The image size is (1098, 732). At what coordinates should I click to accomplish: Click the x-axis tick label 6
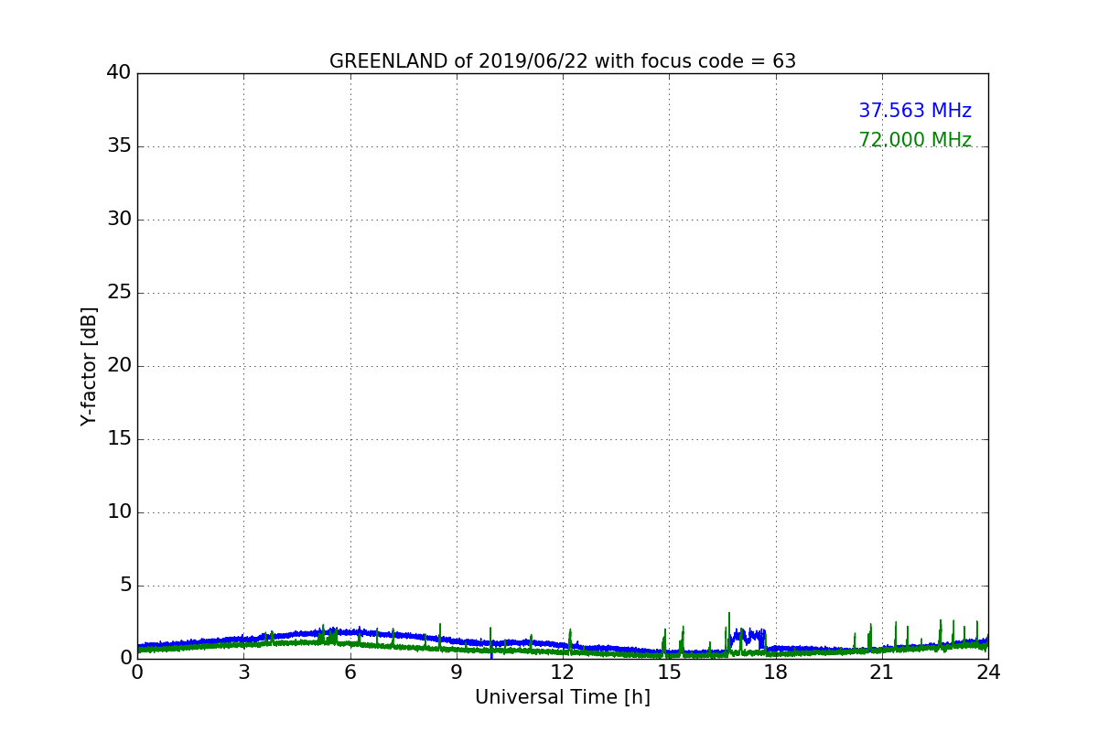click(350, 673)
